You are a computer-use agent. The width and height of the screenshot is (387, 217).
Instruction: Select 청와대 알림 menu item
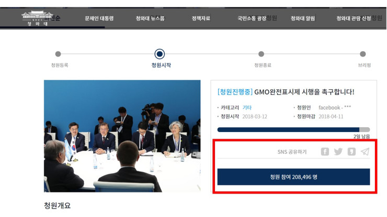303,18
